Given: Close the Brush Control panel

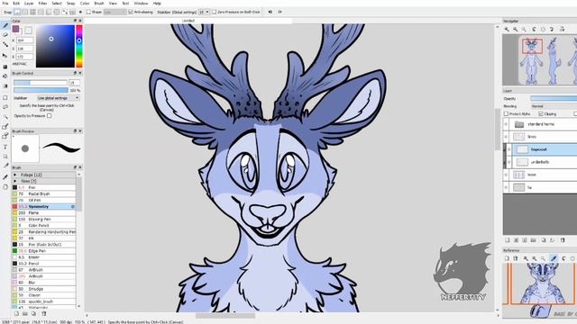Looking at the screenshot, I should point(80,73).
